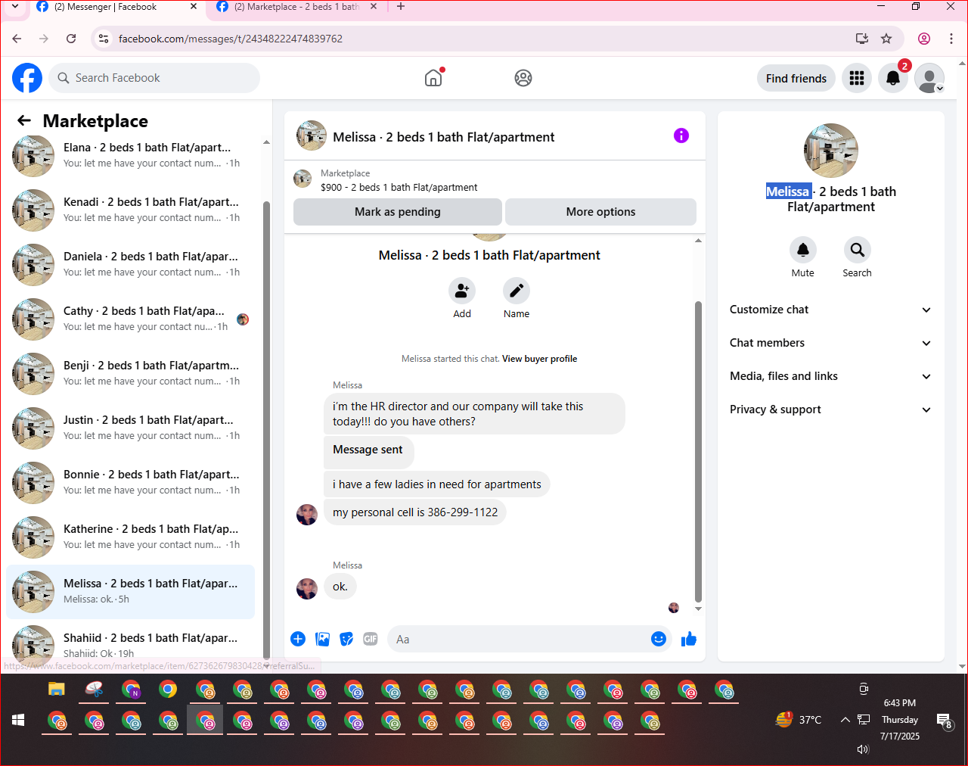Switch to the Marketplace 2 beds tab
968x766 pixels.
(296, 7)
